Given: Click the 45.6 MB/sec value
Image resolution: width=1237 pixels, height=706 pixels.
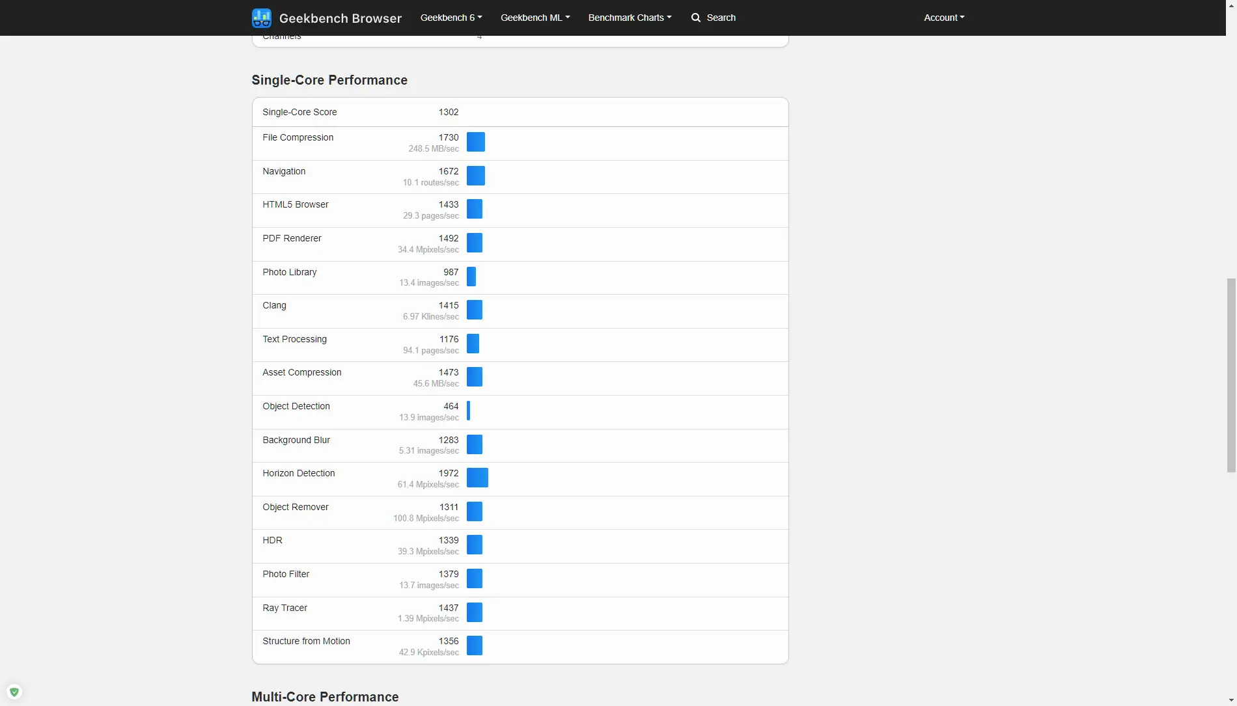Looking at the screenshot, I should (x=436, y=384).
